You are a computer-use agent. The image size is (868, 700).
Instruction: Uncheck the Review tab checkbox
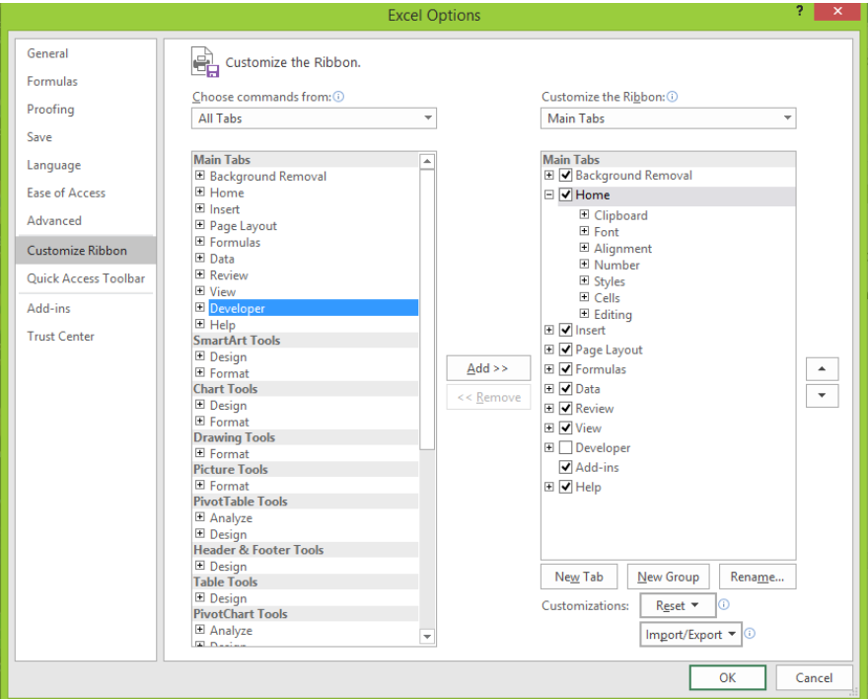[565, 409]
